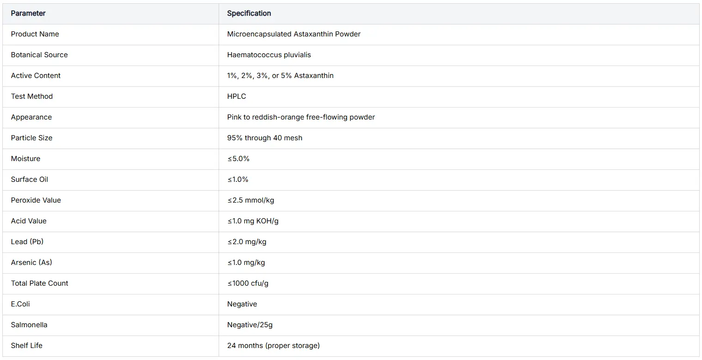The height and width of the screenshot is (360, 702).
Task: Select the Product Name cell
Action: [x=110, y=34]
